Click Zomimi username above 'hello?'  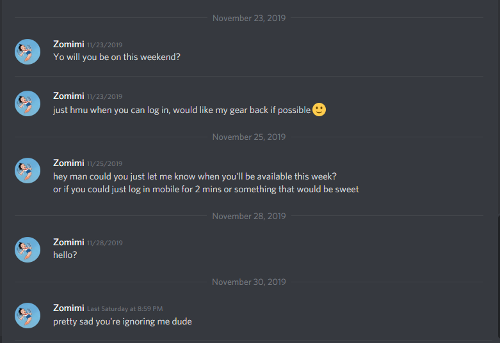(69, 243)
